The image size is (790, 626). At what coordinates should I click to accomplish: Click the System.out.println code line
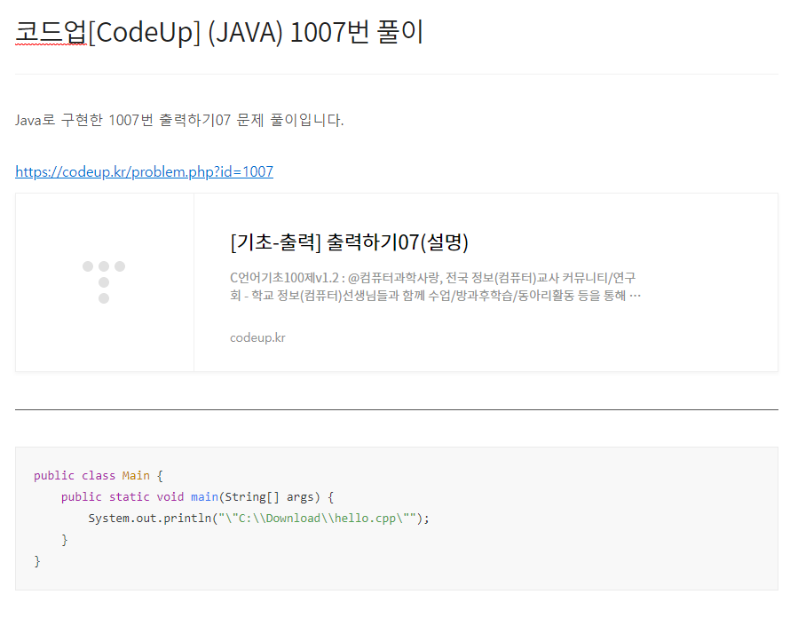(x=258, y=519)
